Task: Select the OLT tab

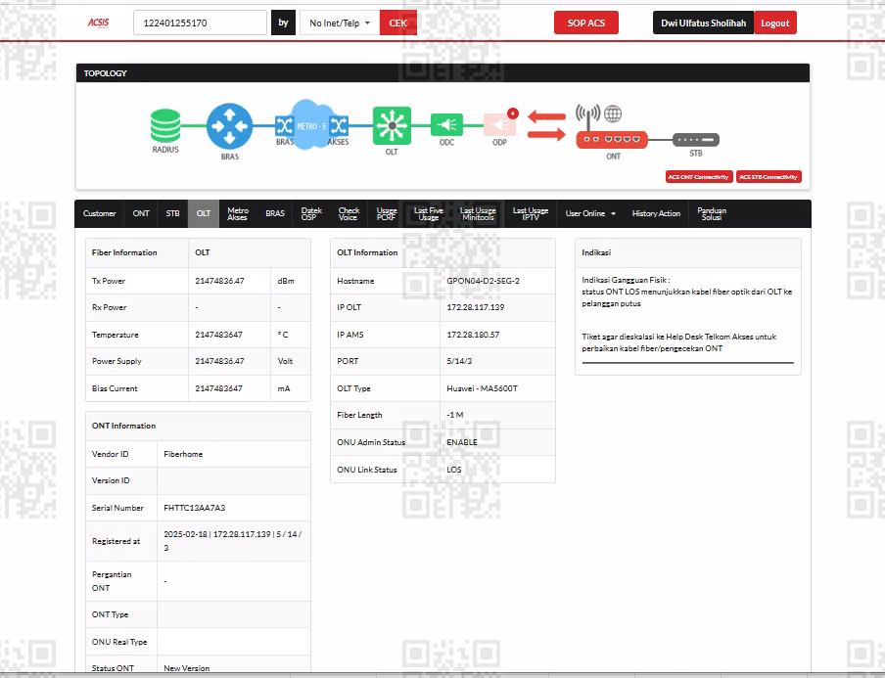Action: [204, 214]
